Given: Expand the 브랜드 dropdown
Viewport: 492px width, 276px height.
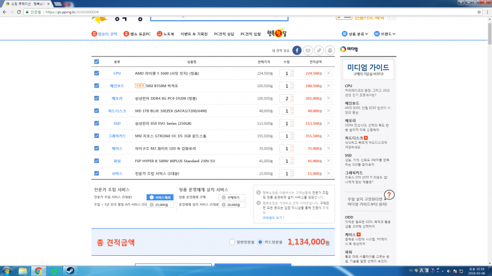Looking at the screenshot, I should coord(385,34).
